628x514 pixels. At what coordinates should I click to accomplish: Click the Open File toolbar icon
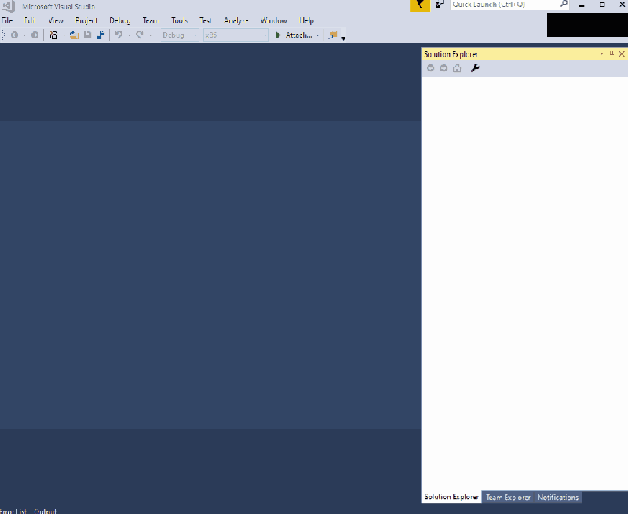(72, 35)
